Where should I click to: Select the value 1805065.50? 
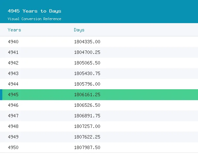87,63
